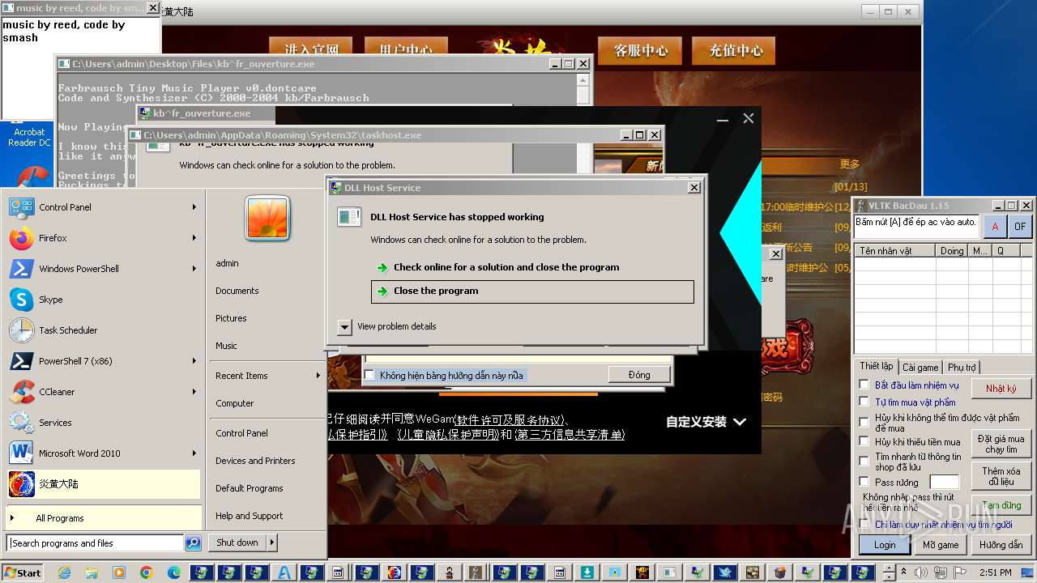Open Computer from the Start menu
Screen dimensions: 1037x583
coord(235,403)
